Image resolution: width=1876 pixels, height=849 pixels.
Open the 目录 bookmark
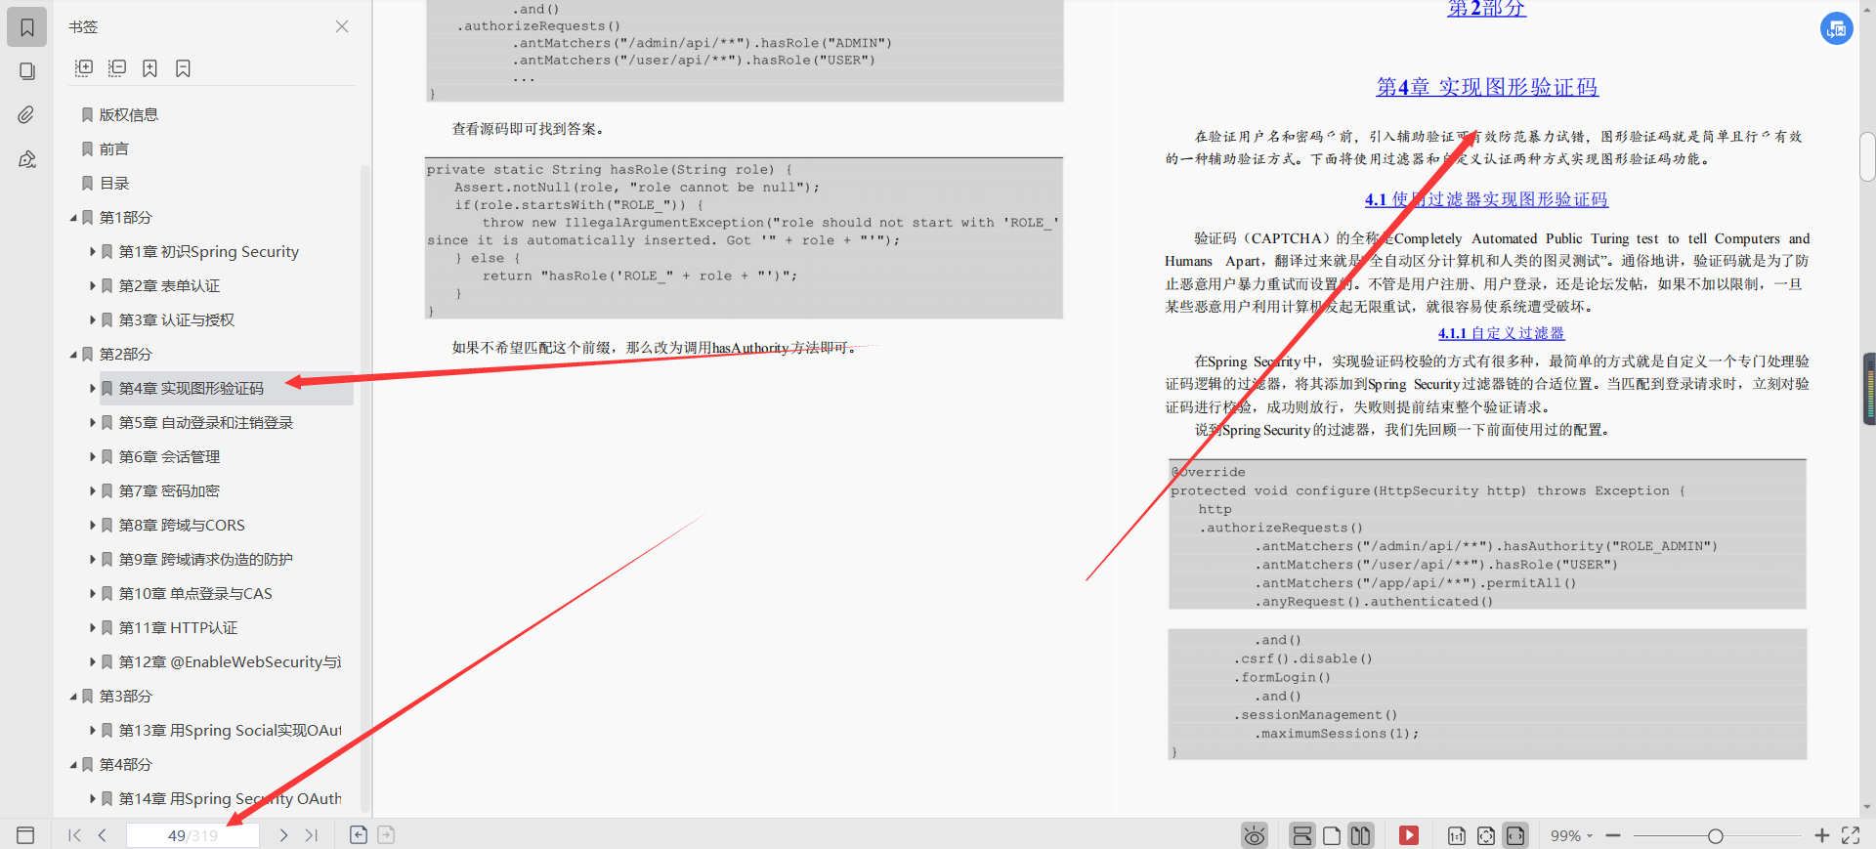pos(113,184)
